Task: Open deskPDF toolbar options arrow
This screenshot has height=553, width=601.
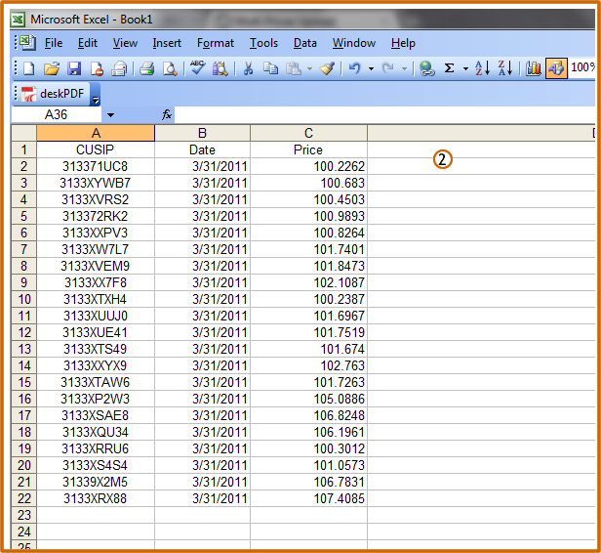Action: tap(95, 95)
